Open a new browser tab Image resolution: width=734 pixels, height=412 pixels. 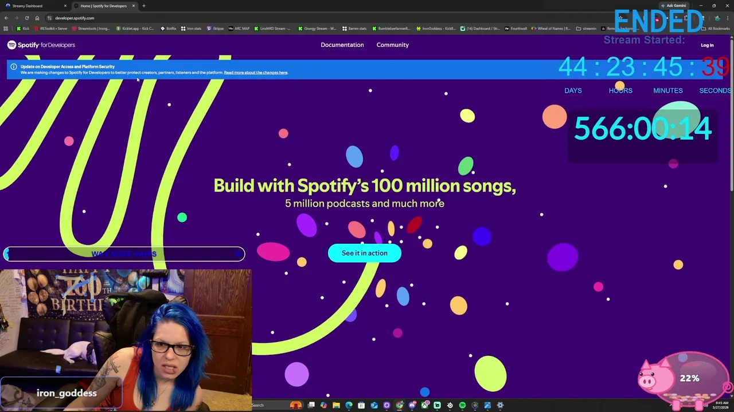[143, 6]
